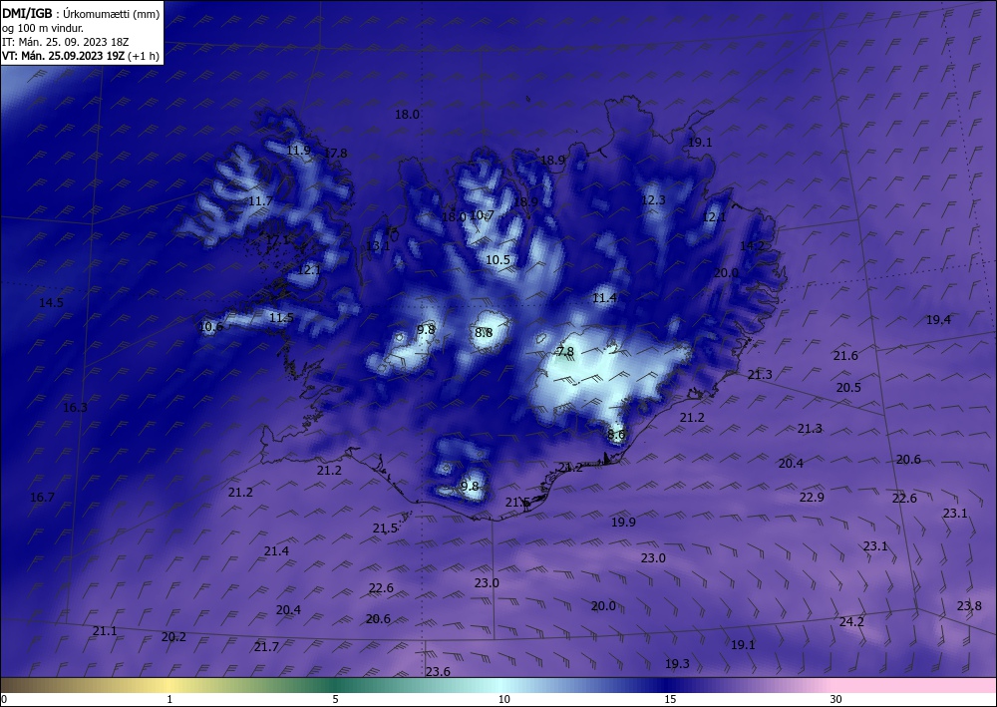
Task: Click the legend tick label '10'
Action: pos(504,699)
